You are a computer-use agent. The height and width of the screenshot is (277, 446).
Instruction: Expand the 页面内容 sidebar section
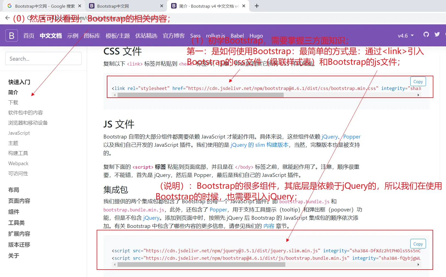click(x=19, y=201)
